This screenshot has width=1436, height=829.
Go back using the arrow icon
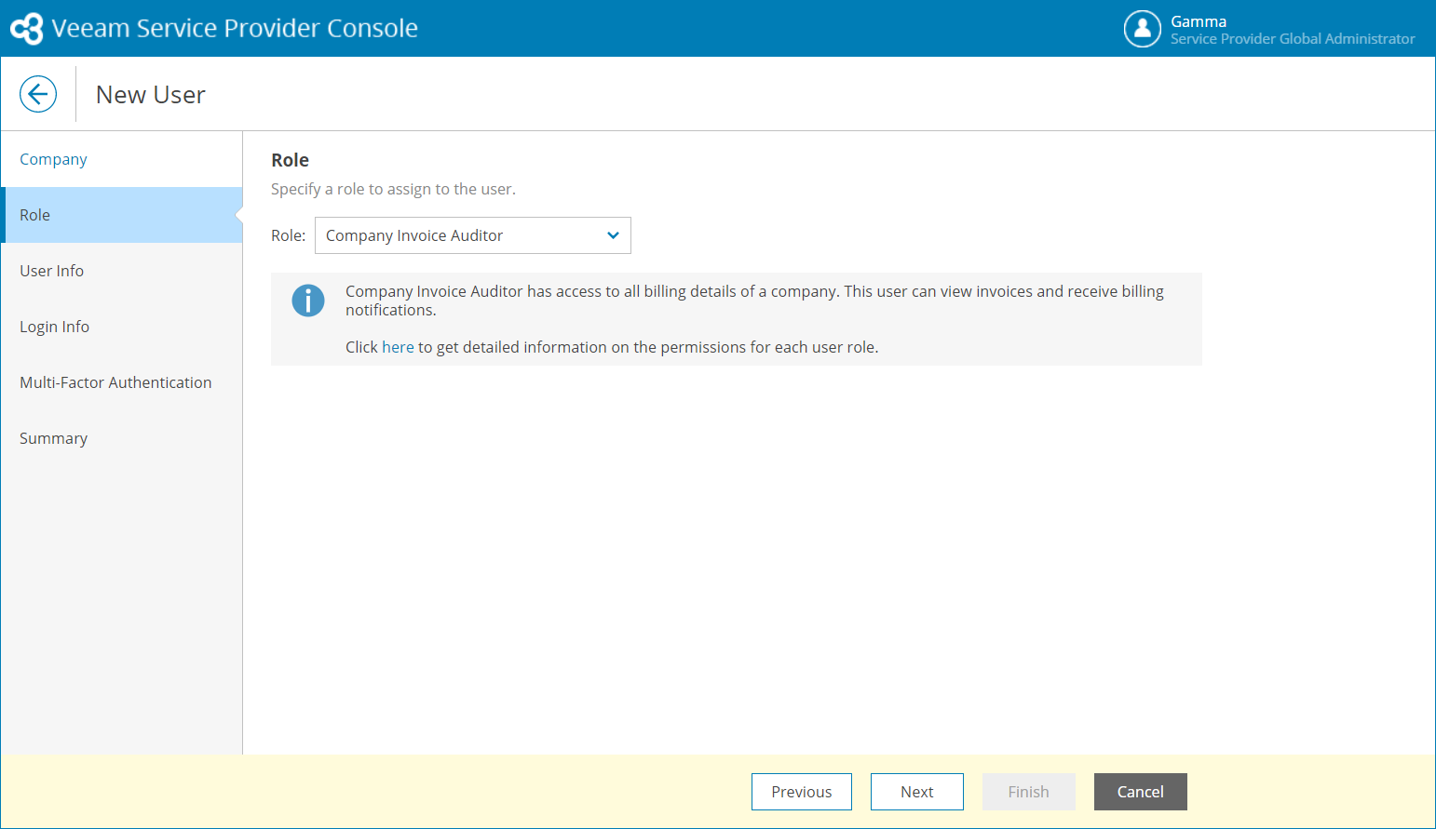pos(38,94)
